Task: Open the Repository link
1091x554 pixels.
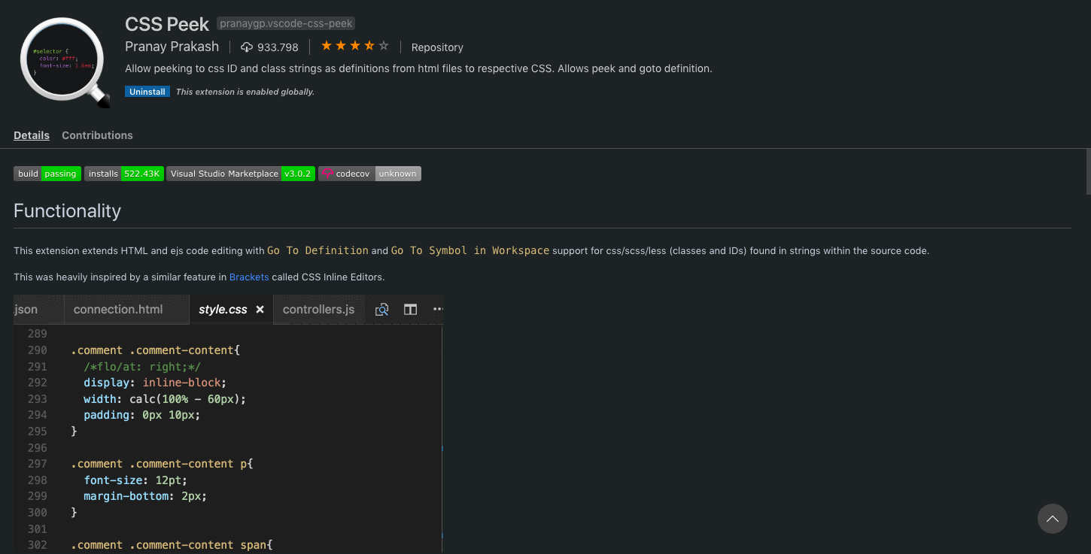Action: point(437,47)
